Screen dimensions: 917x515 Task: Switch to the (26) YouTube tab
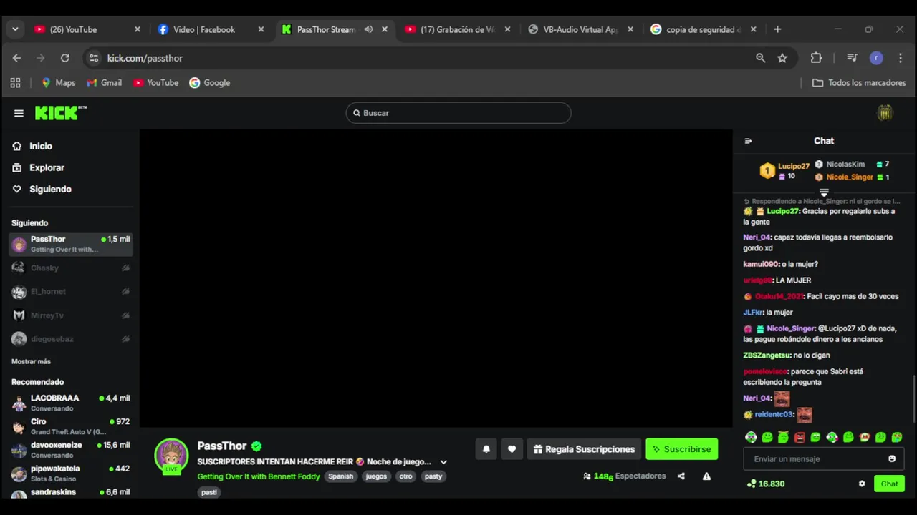[87, 29]
